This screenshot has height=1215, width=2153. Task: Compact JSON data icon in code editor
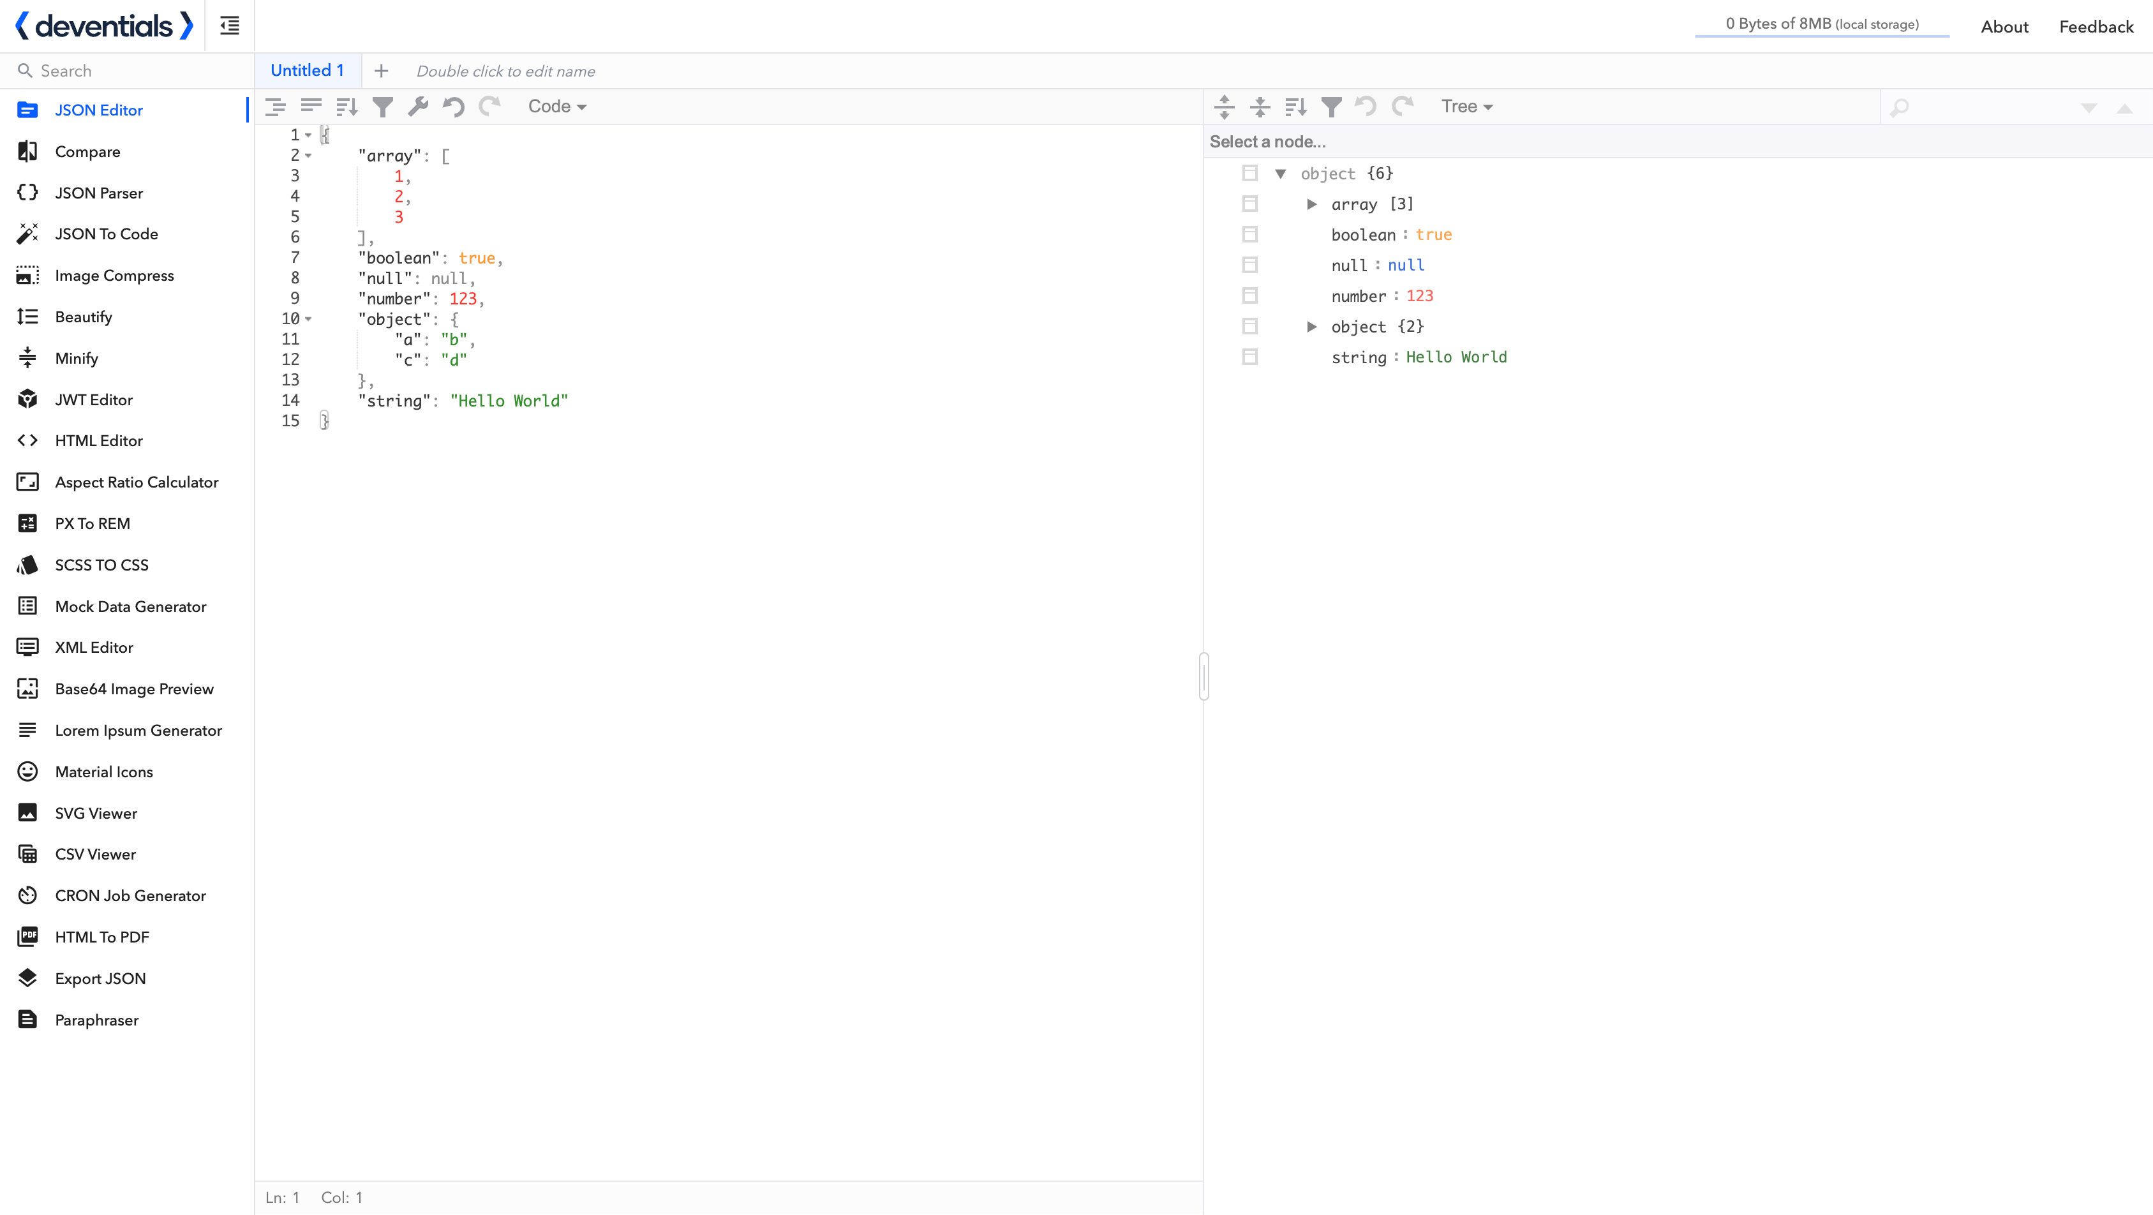pos(311,106)
